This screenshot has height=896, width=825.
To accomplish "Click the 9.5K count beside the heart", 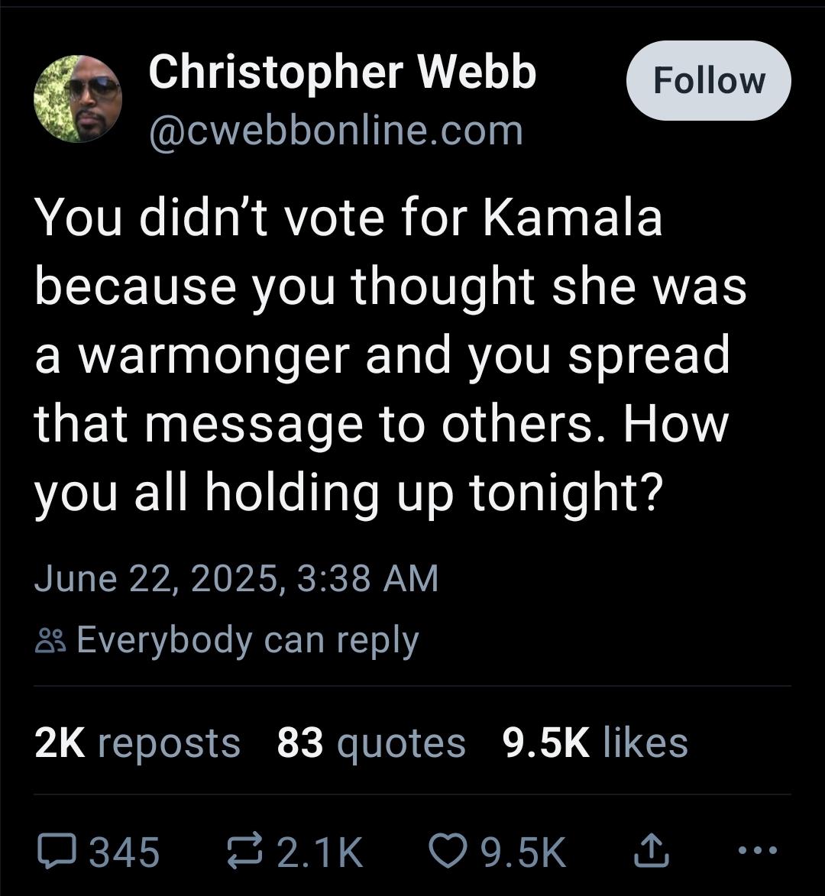I will pos(522,852).
